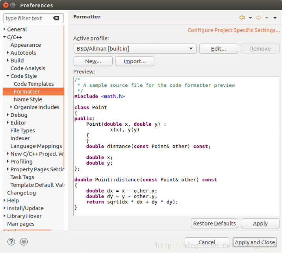Collapse the Code Style node
Viewport: 282px width, 253px height.
[x=8, y=76]
